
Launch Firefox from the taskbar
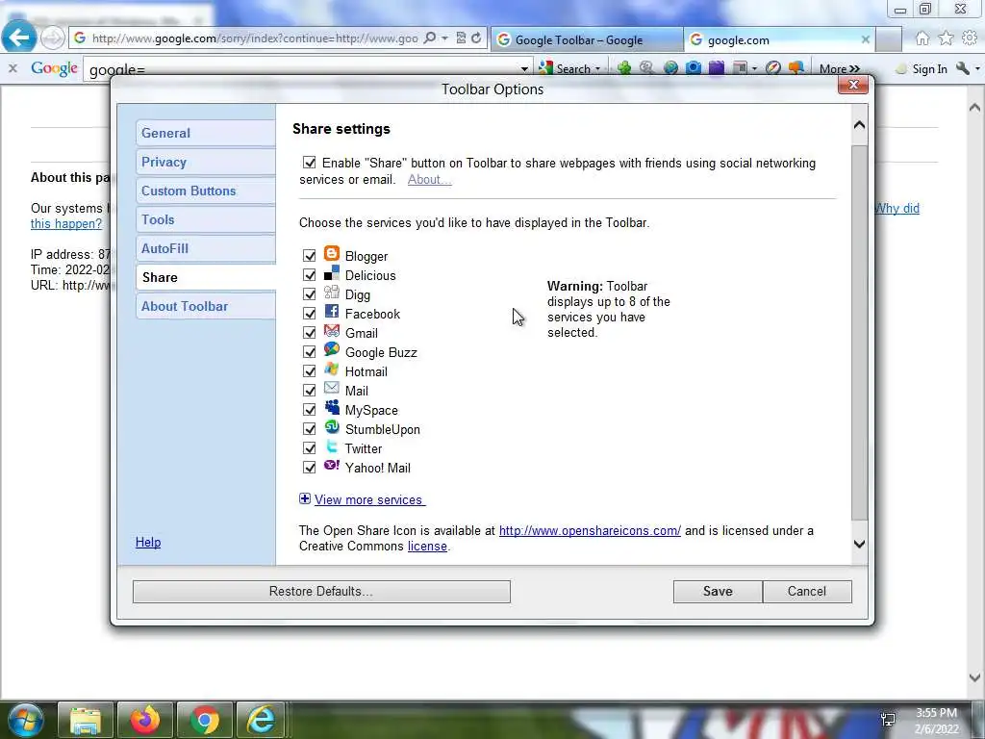[x=145, y=720]
